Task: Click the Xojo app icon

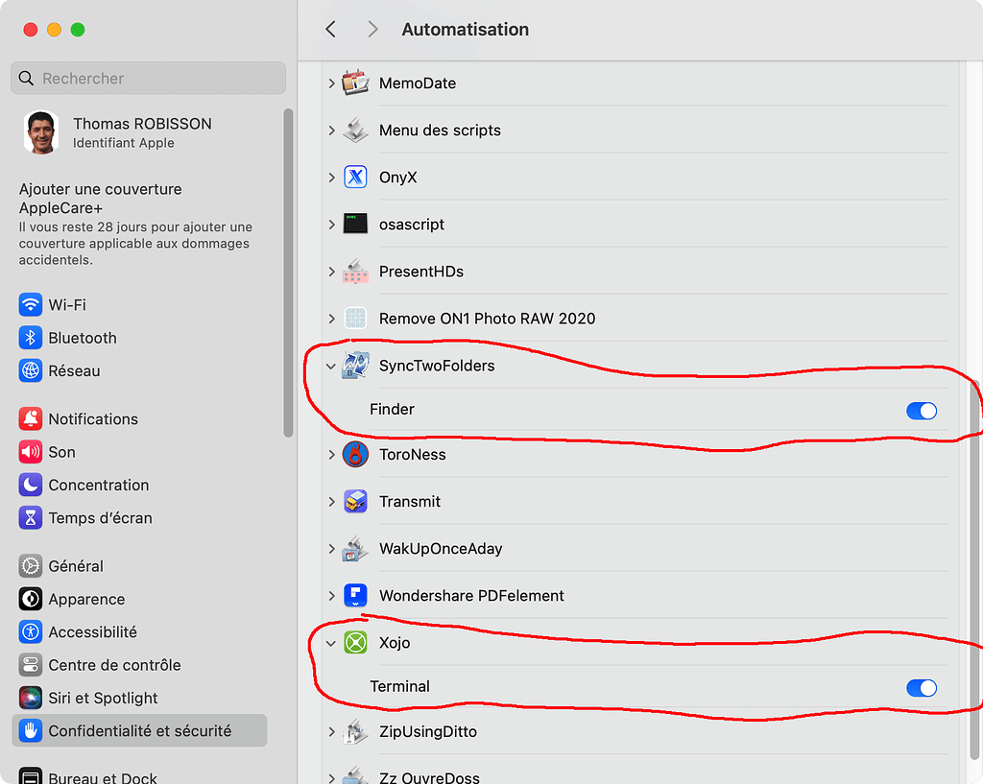Action: pos(355,642)
